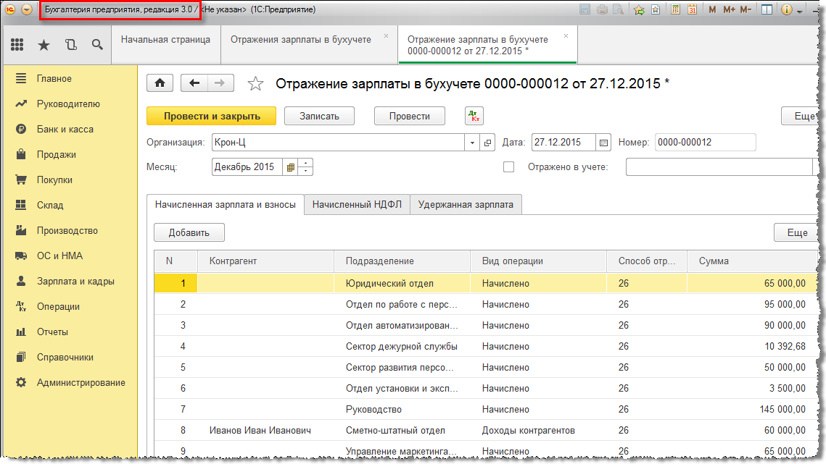This screenshot has width=826, height=464.
Task: Add document to favorites with star outline
Action: pos(255,84)
